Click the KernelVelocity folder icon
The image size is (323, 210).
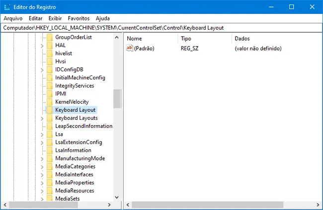tap(49, 102)
